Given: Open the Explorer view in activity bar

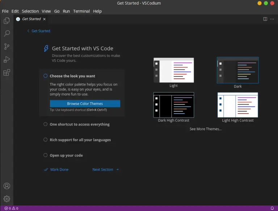Looking at the screenshot, I should coord(7,21).
